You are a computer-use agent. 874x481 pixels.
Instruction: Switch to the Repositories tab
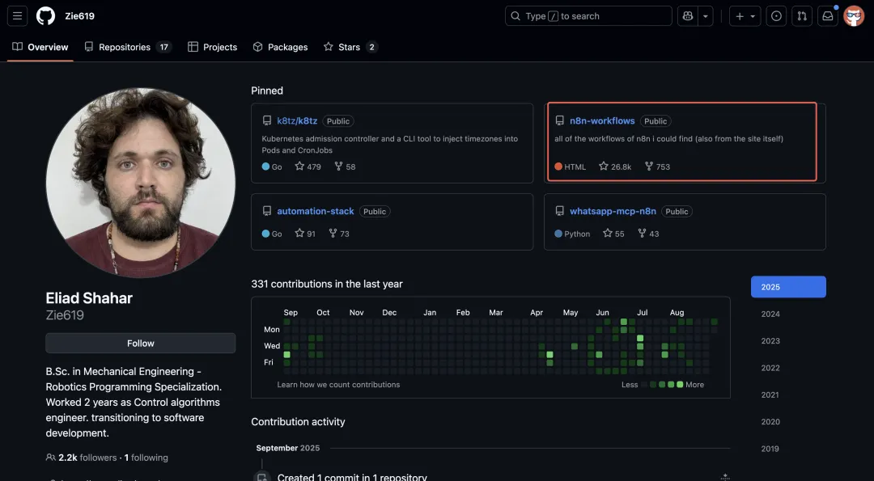point(127,47)
